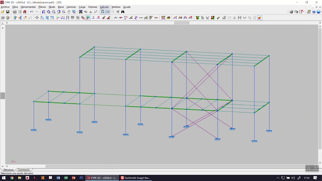Image resolution: width=322 pixels, height=181 pixels.
Task: Toggle the highlighted box view button
Action: point(103,12)
